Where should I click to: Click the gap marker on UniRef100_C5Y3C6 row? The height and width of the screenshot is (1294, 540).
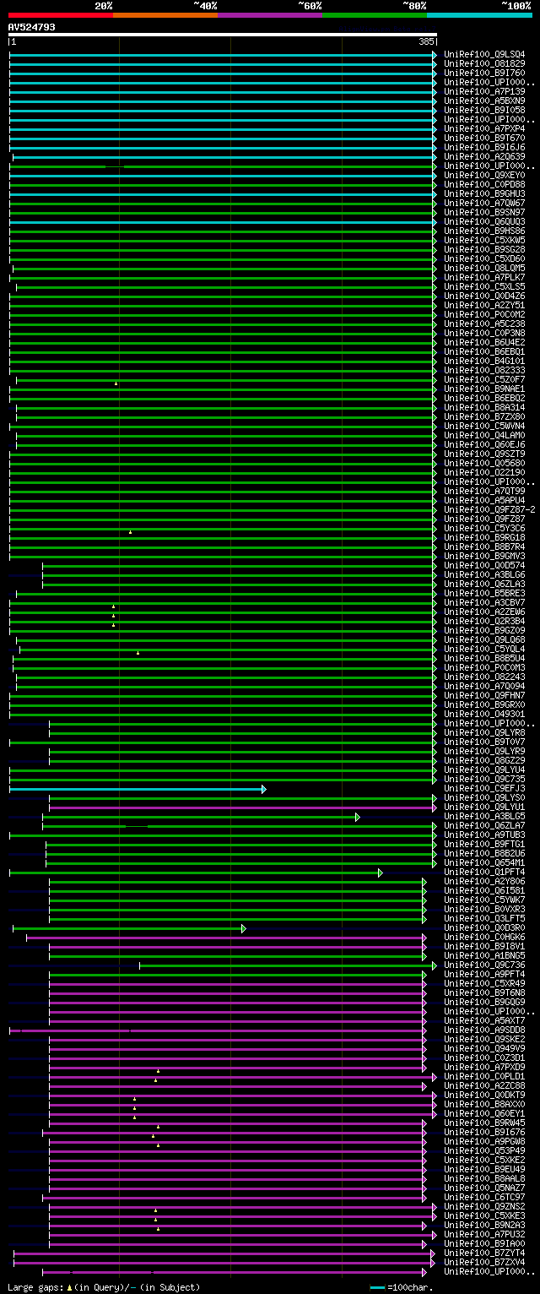coord(131,532)
